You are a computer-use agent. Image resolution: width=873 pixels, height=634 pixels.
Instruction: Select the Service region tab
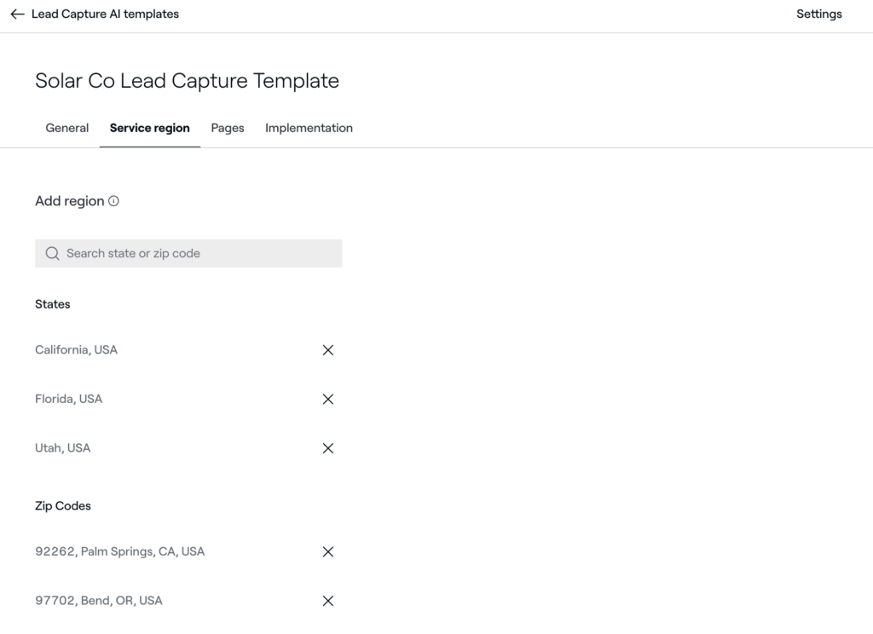(x=150, y=128)
